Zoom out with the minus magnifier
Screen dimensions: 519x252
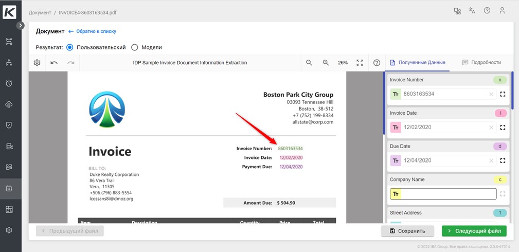309,63
